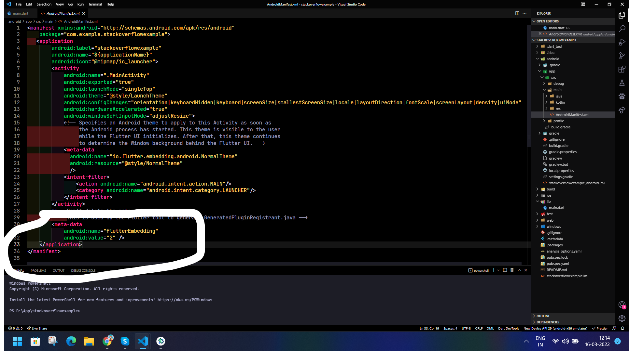Open build.gradle under app folder

[x=573, y=127]
